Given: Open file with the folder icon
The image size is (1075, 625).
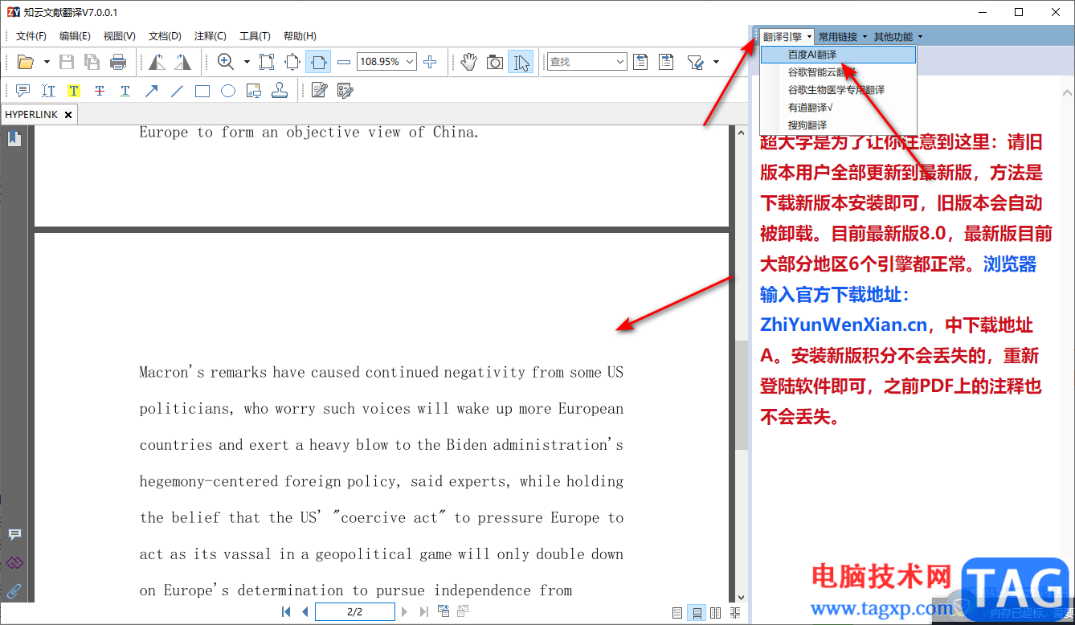Looking at the screenshot, I should point(26,62).
